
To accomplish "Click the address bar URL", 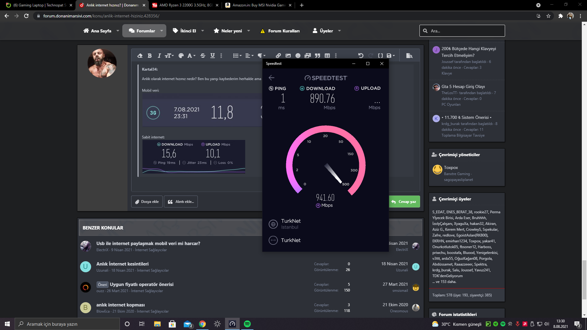I will coord(101,16).
